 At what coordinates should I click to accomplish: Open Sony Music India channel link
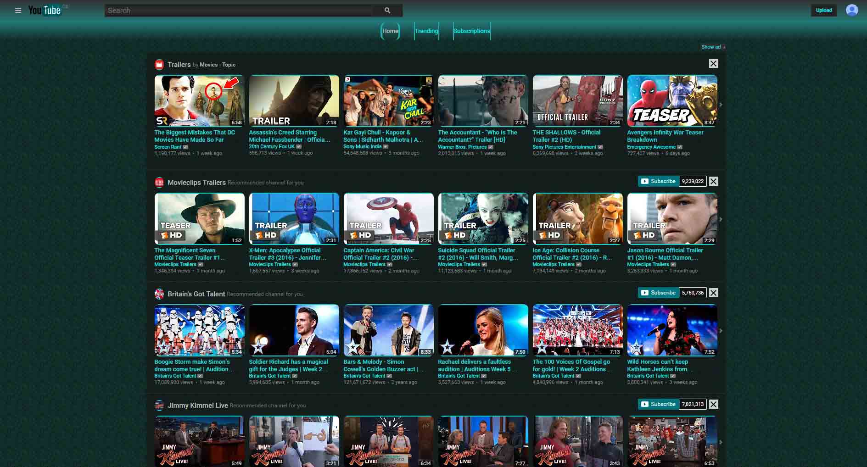363,147
